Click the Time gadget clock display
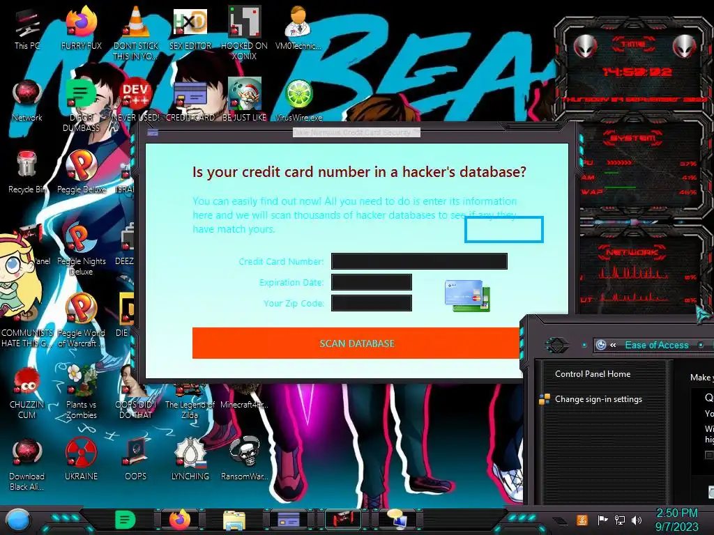The width and height of the screenshot is (714, 535). point(637,72)
